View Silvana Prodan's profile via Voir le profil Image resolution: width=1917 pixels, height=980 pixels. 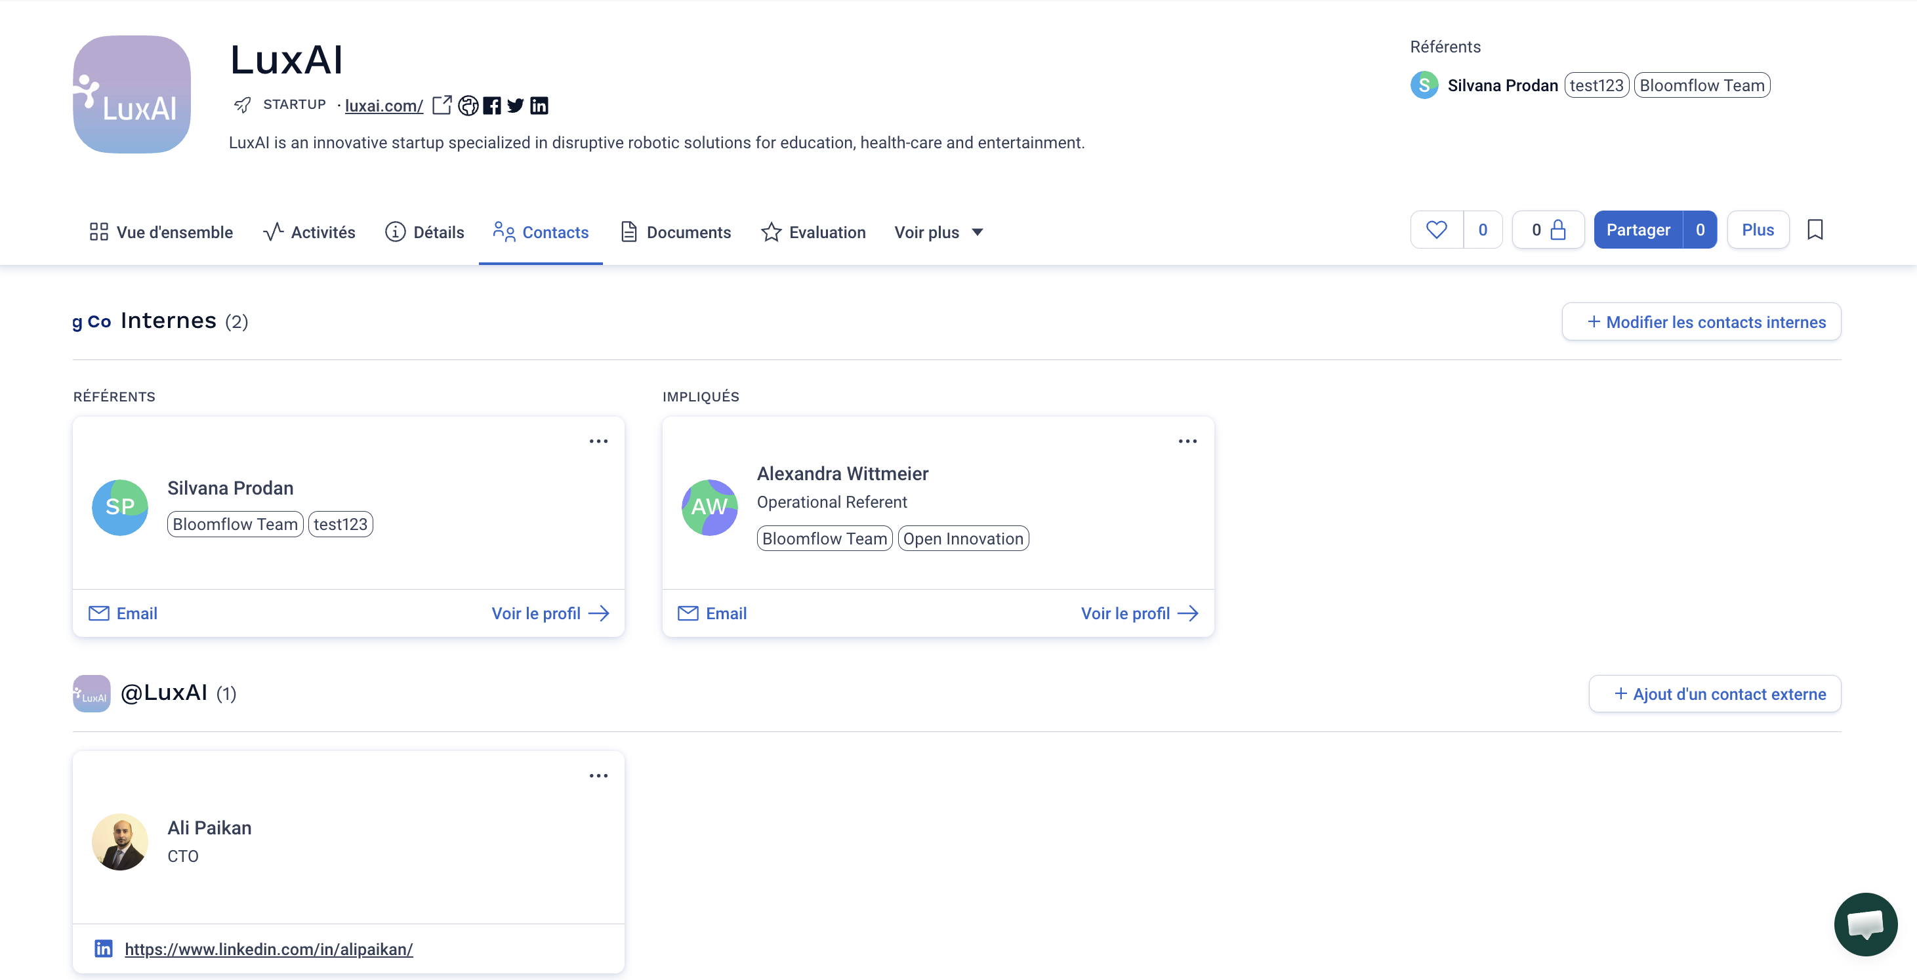coord(550,613)
